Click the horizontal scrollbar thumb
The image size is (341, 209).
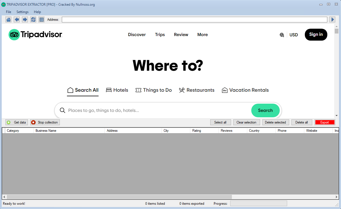119,197
